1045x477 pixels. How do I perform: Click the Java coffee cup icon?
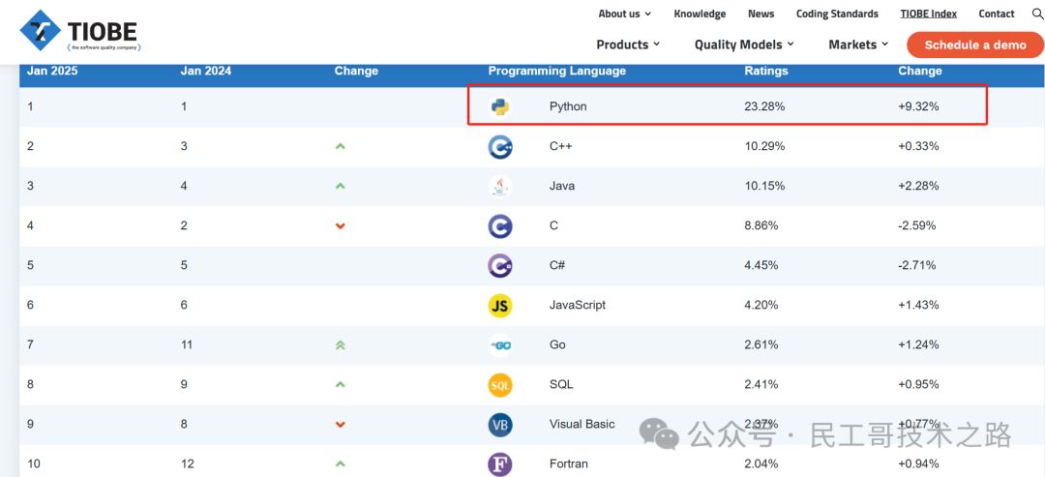pyautogui.click(x=500, y=186)
